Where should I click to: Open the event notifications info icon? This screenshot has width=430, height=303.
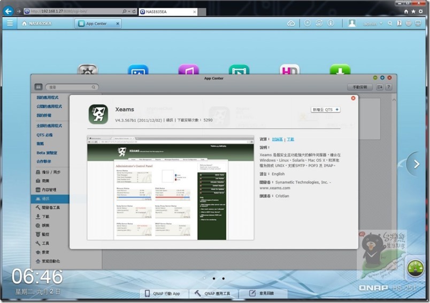pyautogui.click(x=331, y=24)
